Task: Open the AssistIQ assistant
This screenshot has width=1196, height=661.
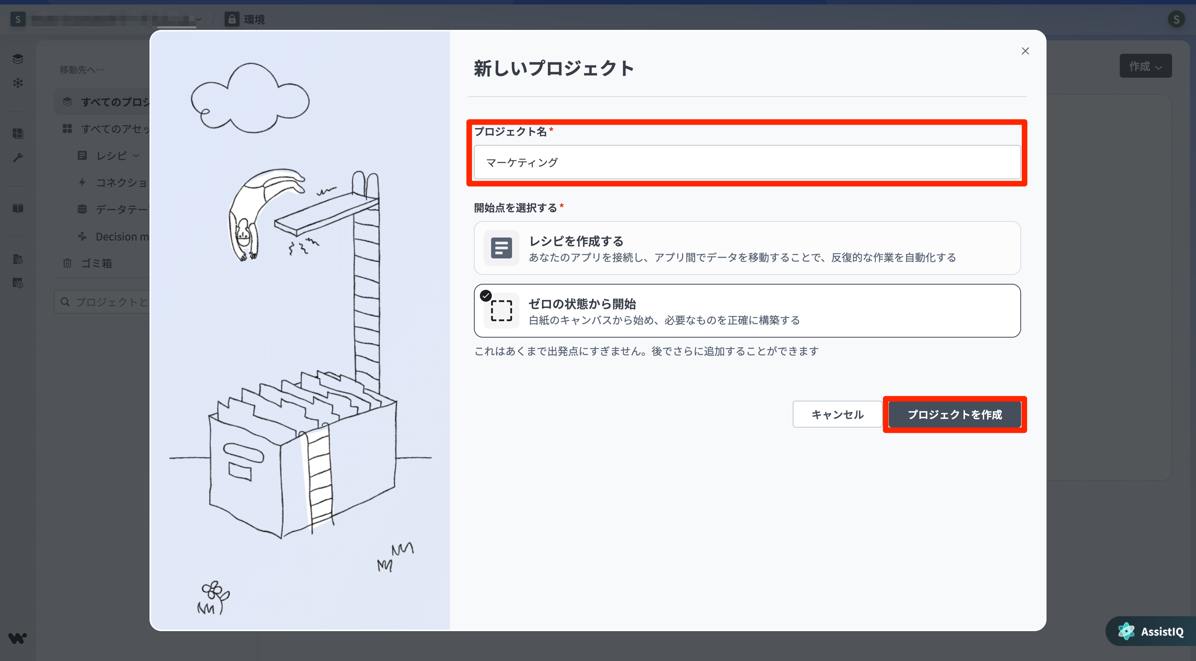Action: pyautogui.click(x=1151, y=631)
